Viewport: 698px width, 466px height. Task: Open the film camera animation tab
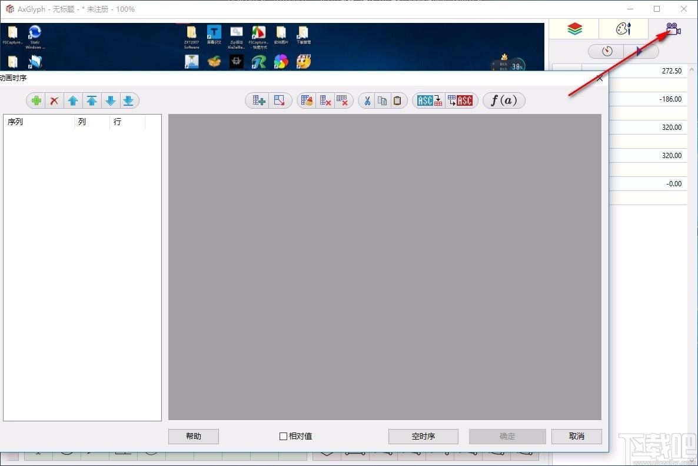673,29
